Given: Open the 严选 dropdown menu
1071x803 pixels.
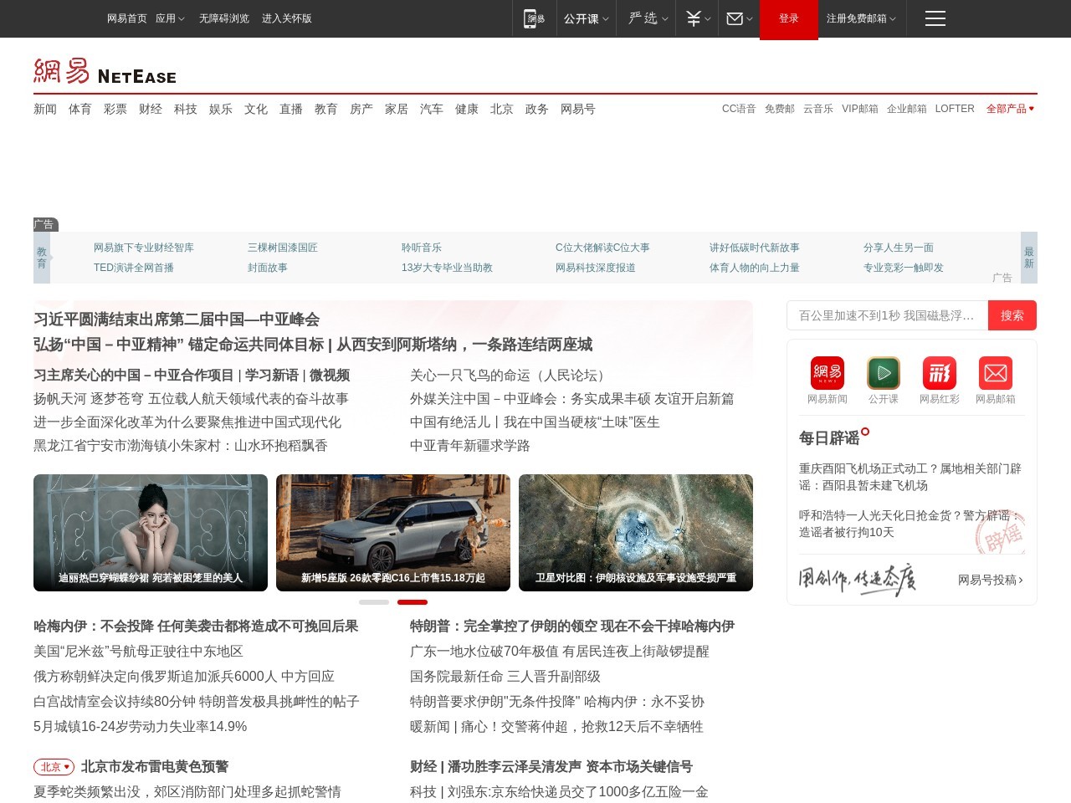Looking at the screenshot, I should 648,18.
